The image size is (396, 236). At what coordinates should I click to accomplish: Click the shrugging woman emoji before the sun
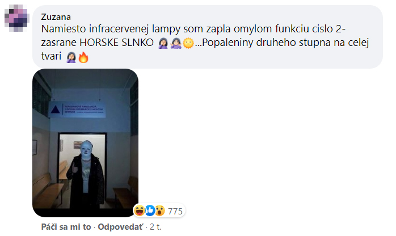point(176,43)
